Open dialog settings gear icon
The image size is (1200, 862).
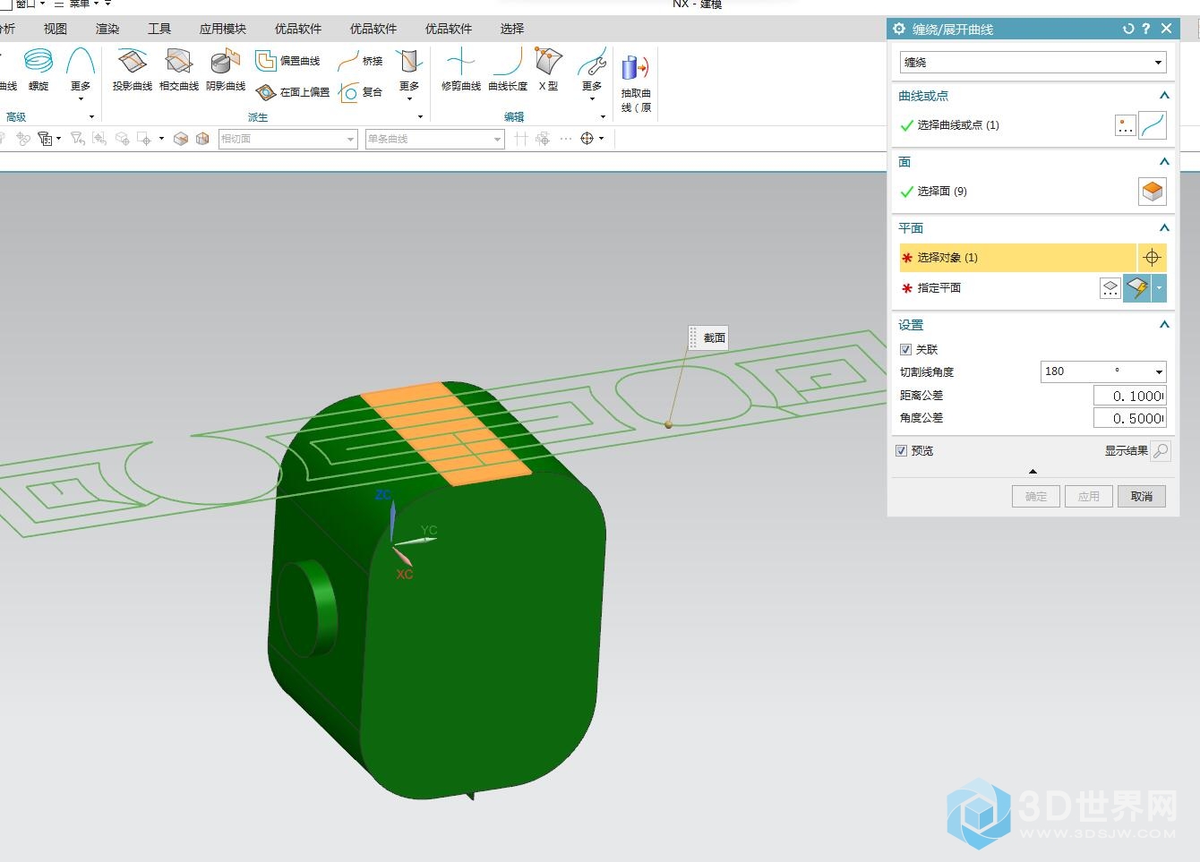[x=899, y=29]
